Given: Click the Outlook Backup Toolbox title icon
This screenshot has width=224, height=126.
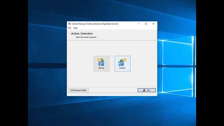Looking at the screenshot, I should click(69, 24).
